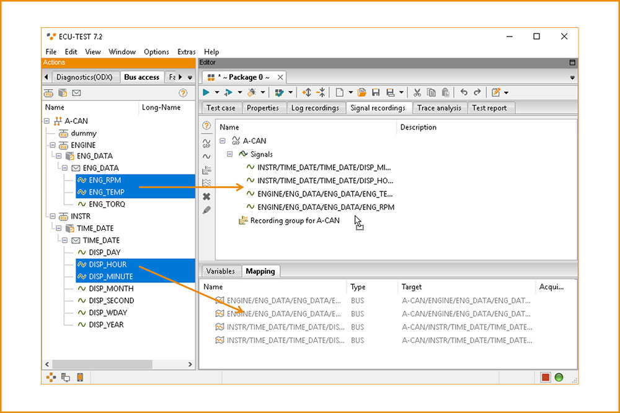Switch to the Log recordings tab
The height and width of the screenshot is (413, 620).
(315, 108)
